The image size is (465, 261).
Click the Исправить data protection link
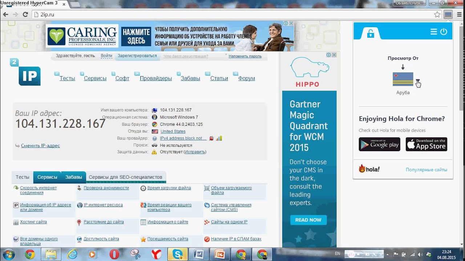point(195,152)
